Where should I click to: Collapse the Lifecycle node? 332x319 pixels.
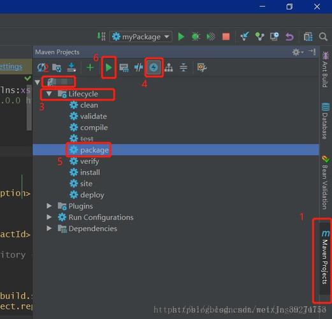(49, 94)
